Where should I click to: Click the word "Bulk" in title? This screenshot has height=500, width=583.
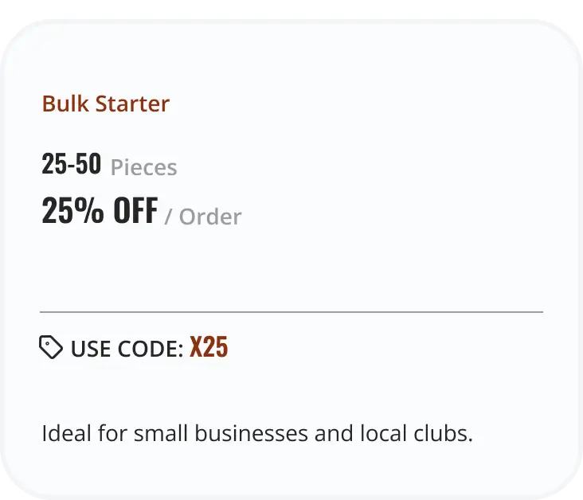click(65, 104)
